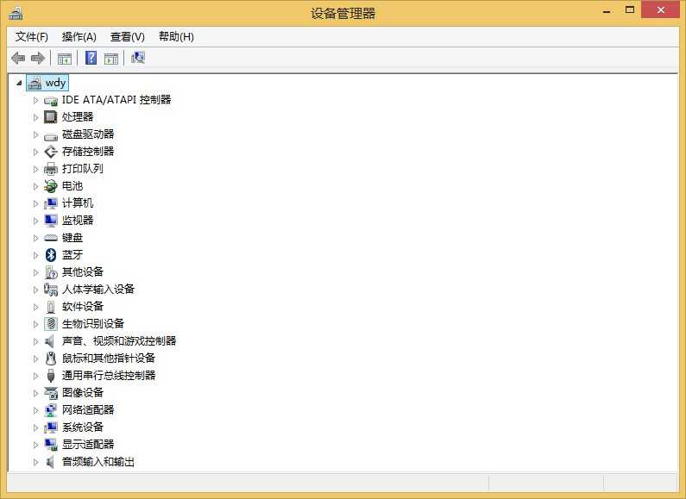
Task: Click the processor chip icon beside 处理器
Action: click(x=51, y=117)
